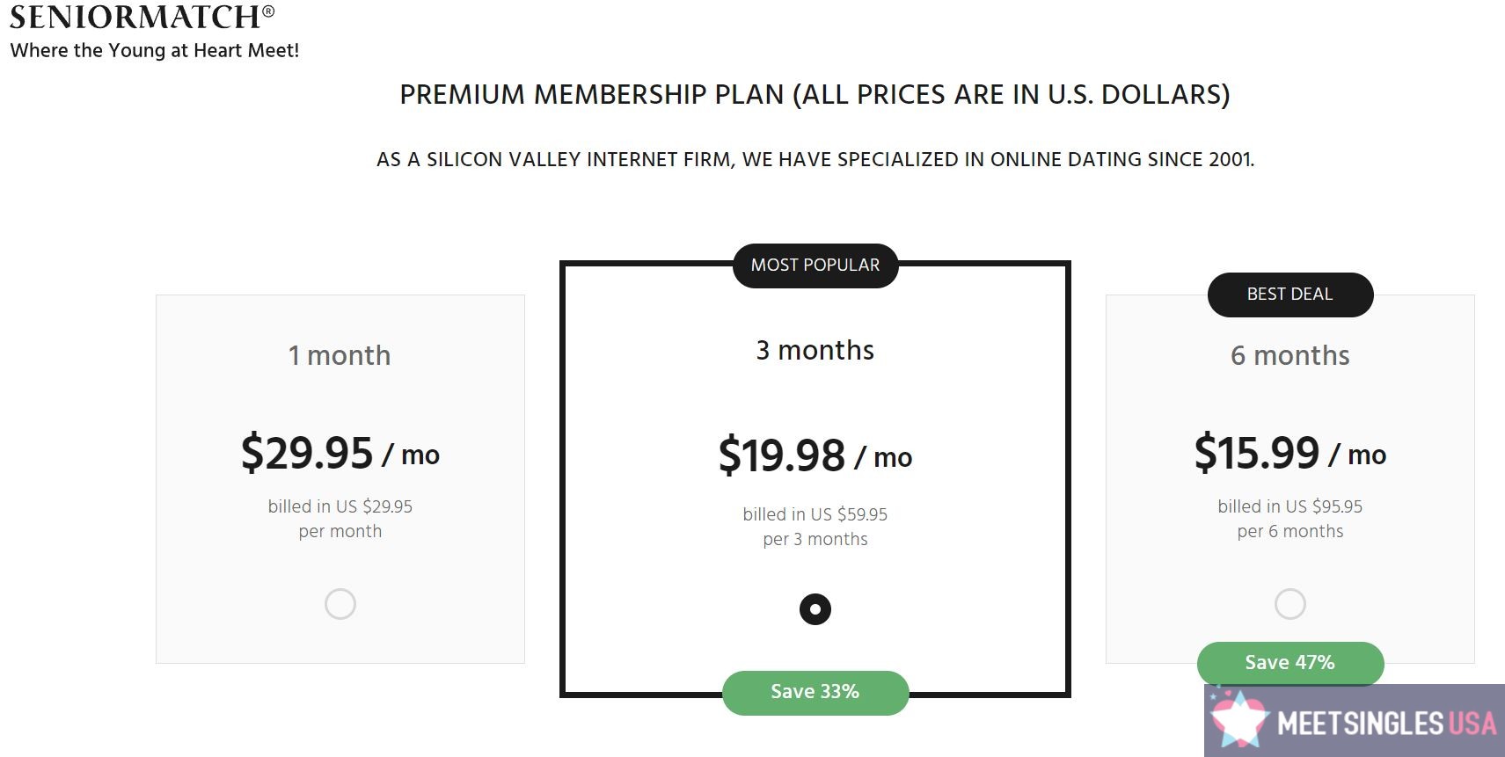Click the billed in US $29.95 text

[x=340, y=506]
